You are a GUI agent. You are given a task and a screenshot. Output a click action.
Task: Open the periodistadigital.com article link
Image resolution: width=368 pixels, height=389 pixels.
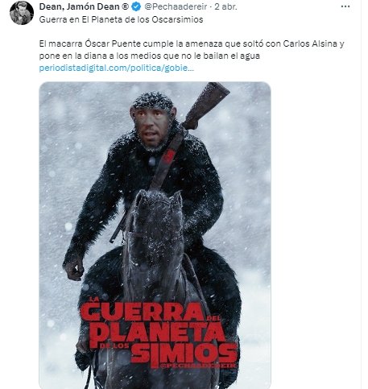tap(116, 68)
